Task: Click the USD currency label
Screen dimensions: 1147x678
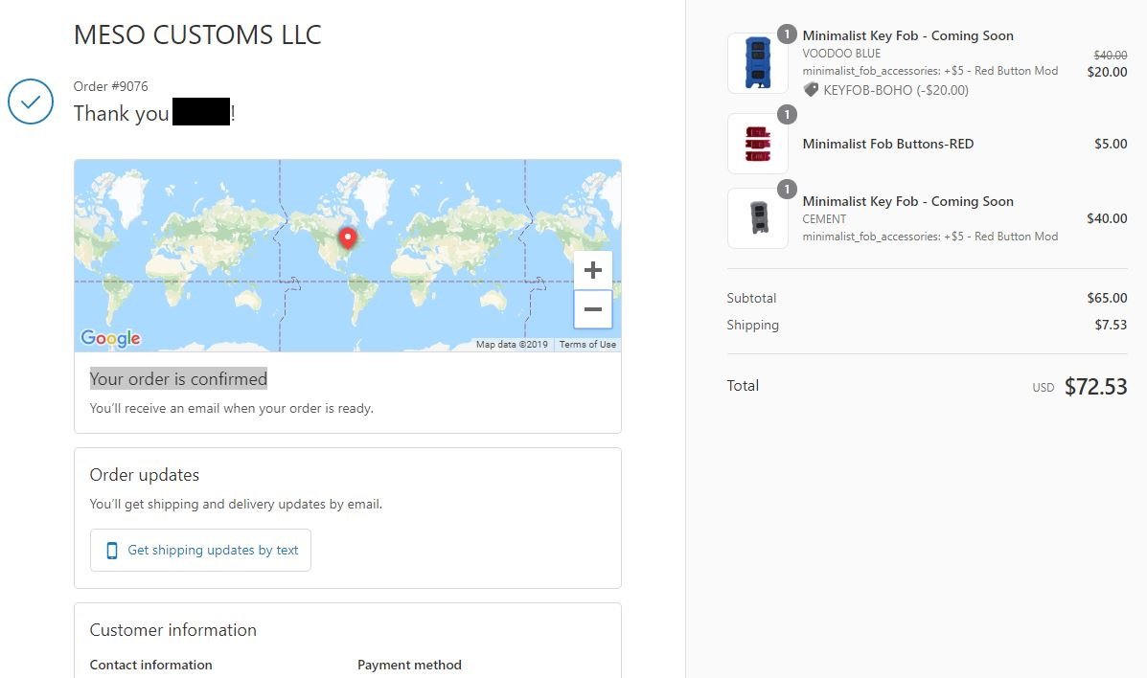Action: click(1044, 388)
